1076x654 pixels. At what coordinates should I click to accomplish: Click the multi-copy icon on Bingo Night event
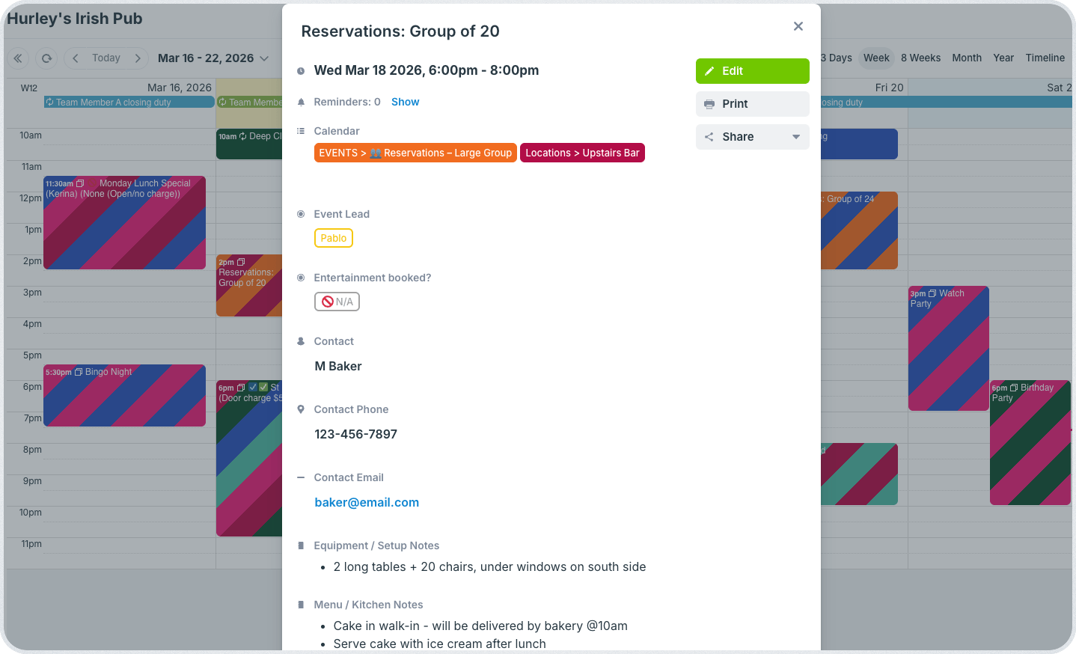(79, 372)
